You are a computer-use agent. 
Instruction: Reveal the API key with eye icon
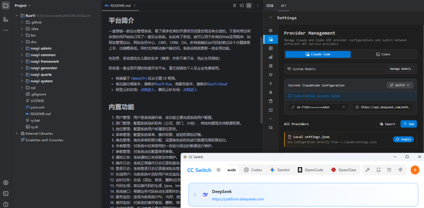click(x=344, y=107)
